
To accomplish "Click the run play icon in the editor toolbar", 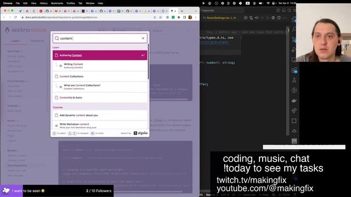I will 246,18.
